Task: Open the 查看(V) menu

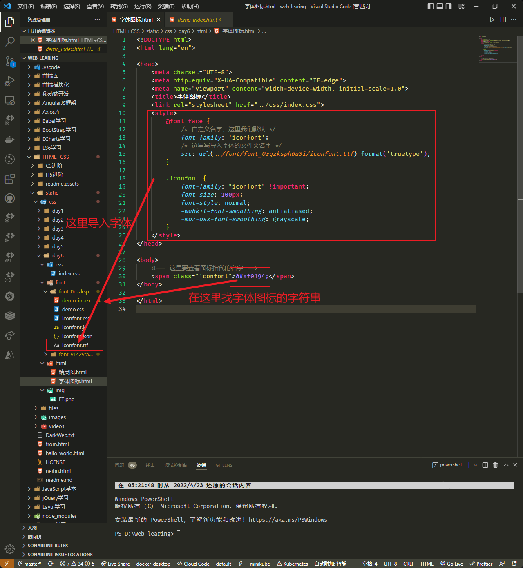Action: [95, 6]
